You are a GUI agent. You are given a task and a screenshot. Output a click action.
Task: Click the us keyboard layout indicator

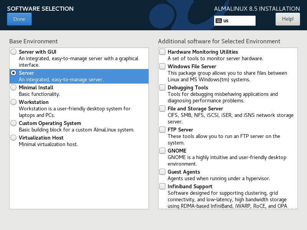[x=226, y=21]
